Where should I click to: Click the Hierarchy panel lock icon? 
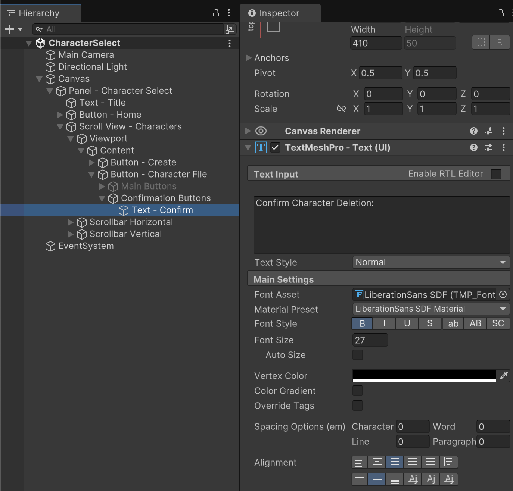[x=216, y=13]
